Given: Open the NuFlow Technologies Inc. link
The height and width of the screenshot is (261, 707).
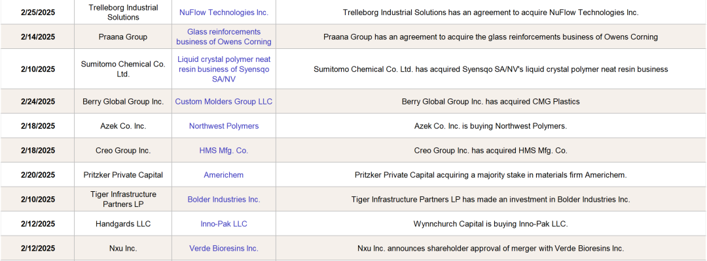Looking at the screenshot, I should pos(223,12).
